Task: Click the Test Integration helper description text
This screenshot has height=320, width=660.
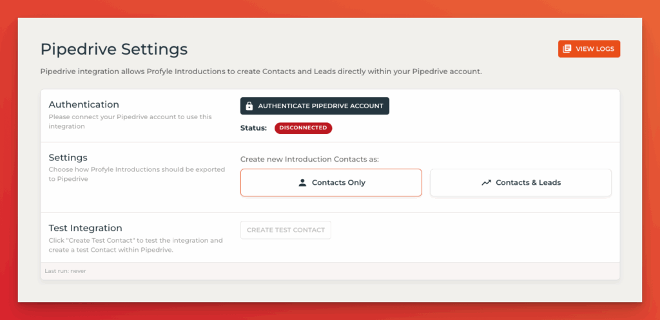Action: (x=135, y=245)
